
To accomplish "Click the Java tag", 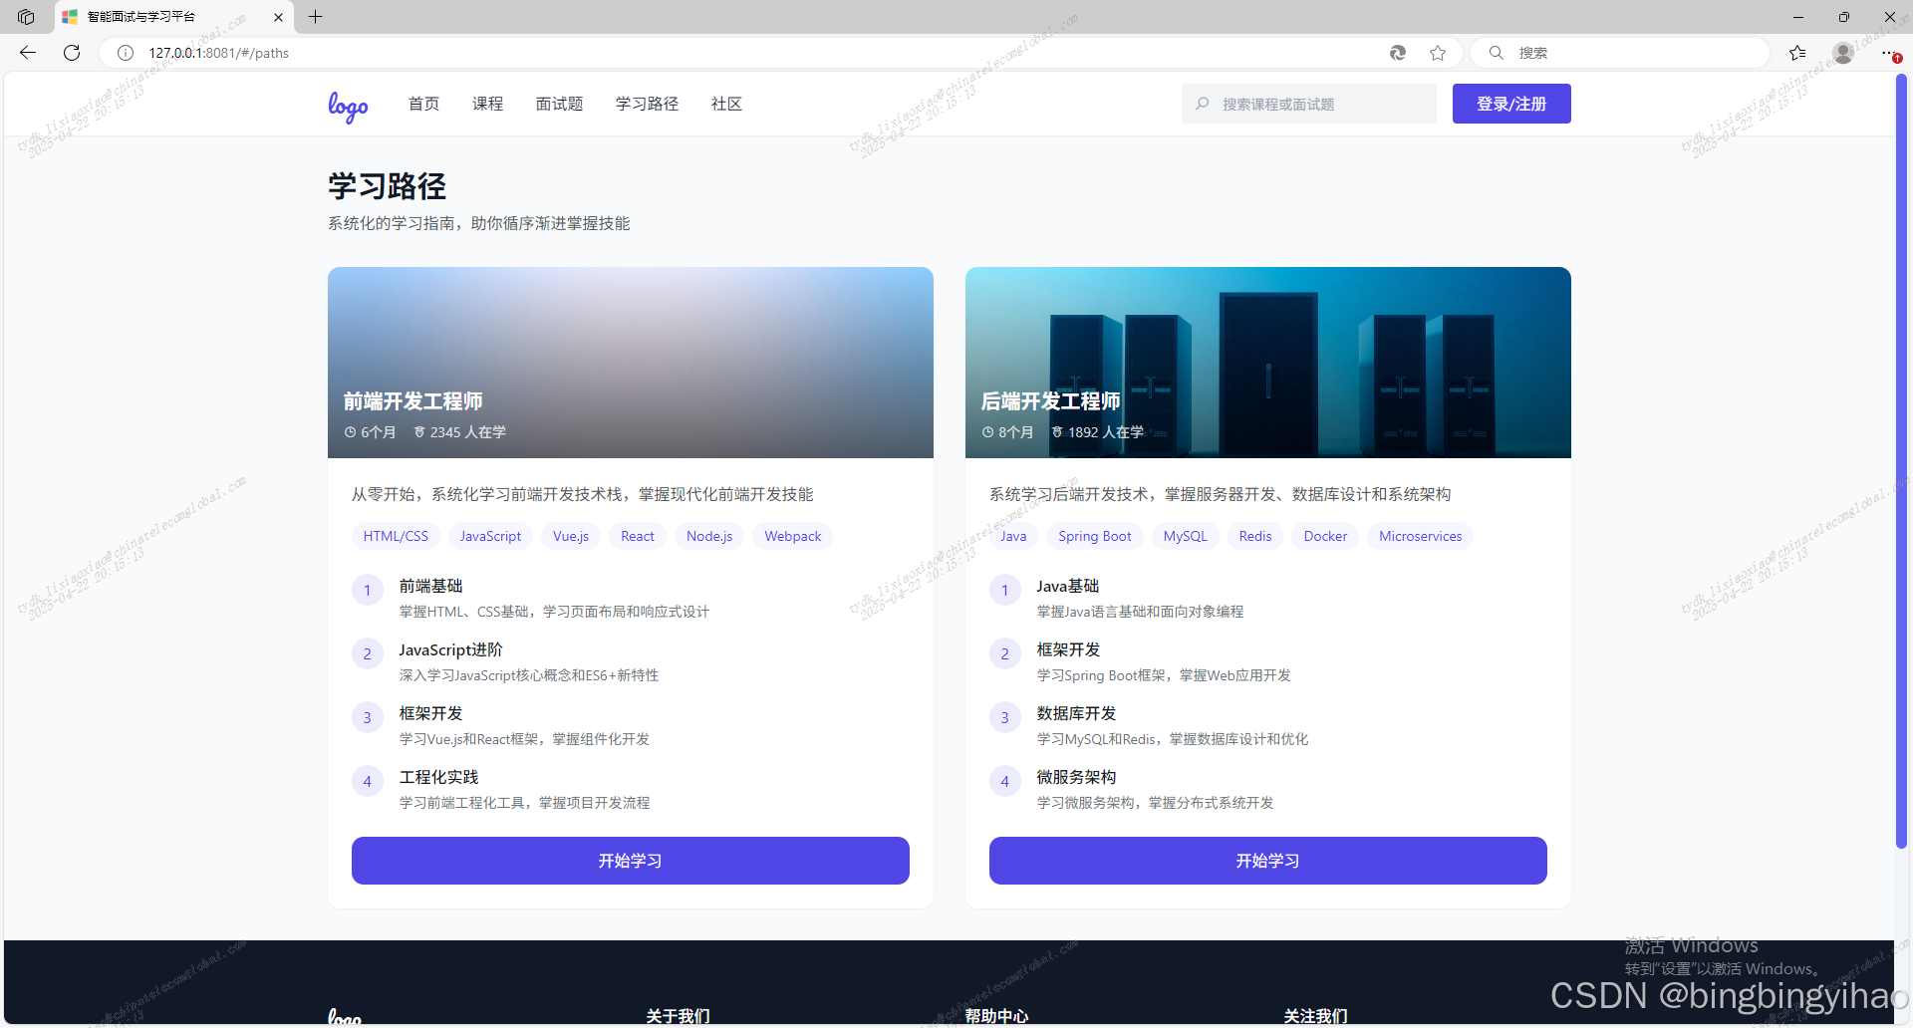I will [1013, 536].
